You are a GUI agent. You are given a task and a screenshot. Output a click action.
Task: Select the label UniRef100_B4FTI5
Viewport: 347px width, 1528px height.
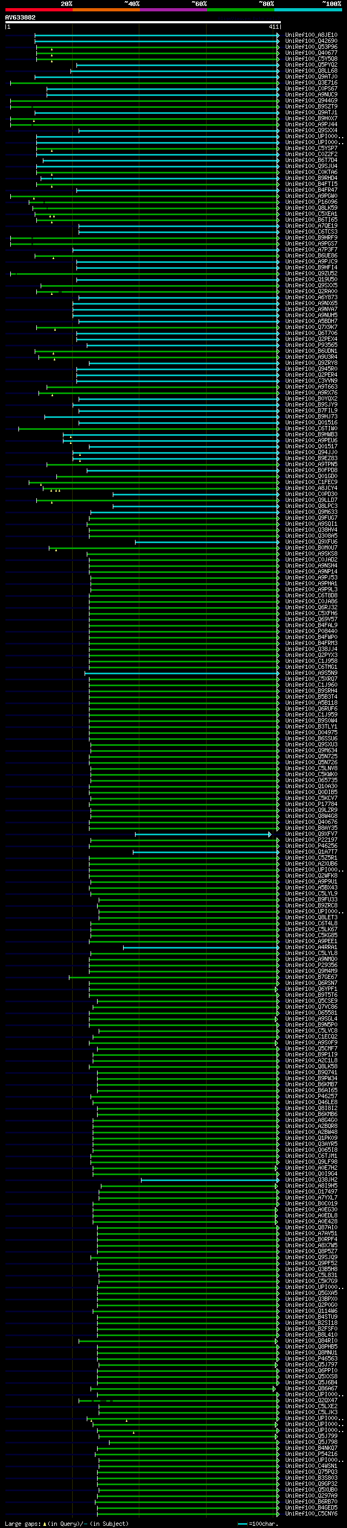click(311, 184)
